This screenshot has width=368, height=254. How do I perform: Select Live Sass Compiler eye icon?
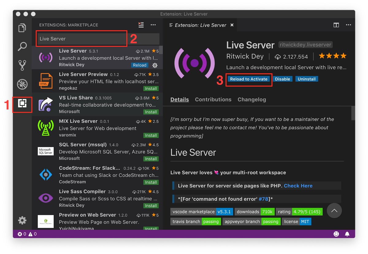pos(46,198)
